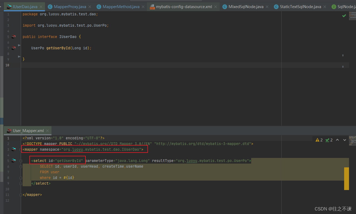Click the package declaration line

tap(60, 14)
